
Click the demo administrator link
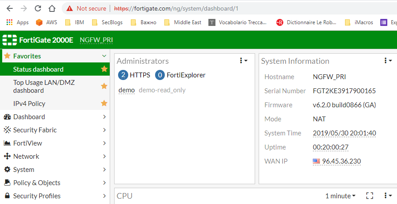pyautogui.click(x=126, y=90)
